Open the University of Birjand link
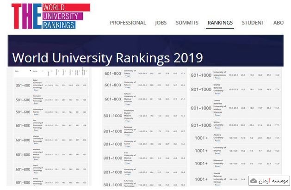This screenshot has height=190, width=291. coord(220,149)
